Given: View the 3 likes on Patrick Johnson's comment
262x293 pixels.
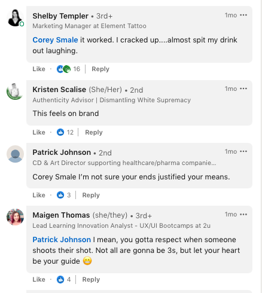Looking at the screenshot, I should coord(64,195).
